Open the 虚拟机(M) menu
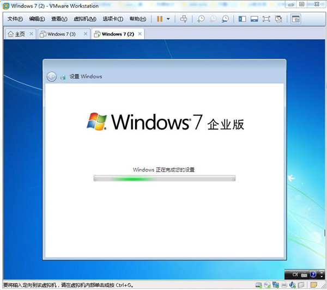Image resolution: width=327 pixels, height=290 pixels. 85,19
